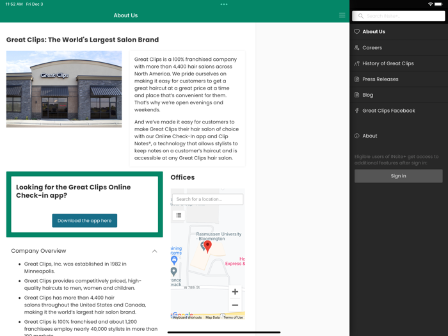Viewport: 448px width, 336px height.
Task: Click the Careers people icon
Action: coord(357,47)
